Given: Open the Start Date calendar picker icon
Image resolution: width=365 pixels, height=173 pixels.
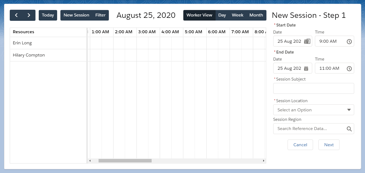Looking at the screenshot, I should point(307,41).
